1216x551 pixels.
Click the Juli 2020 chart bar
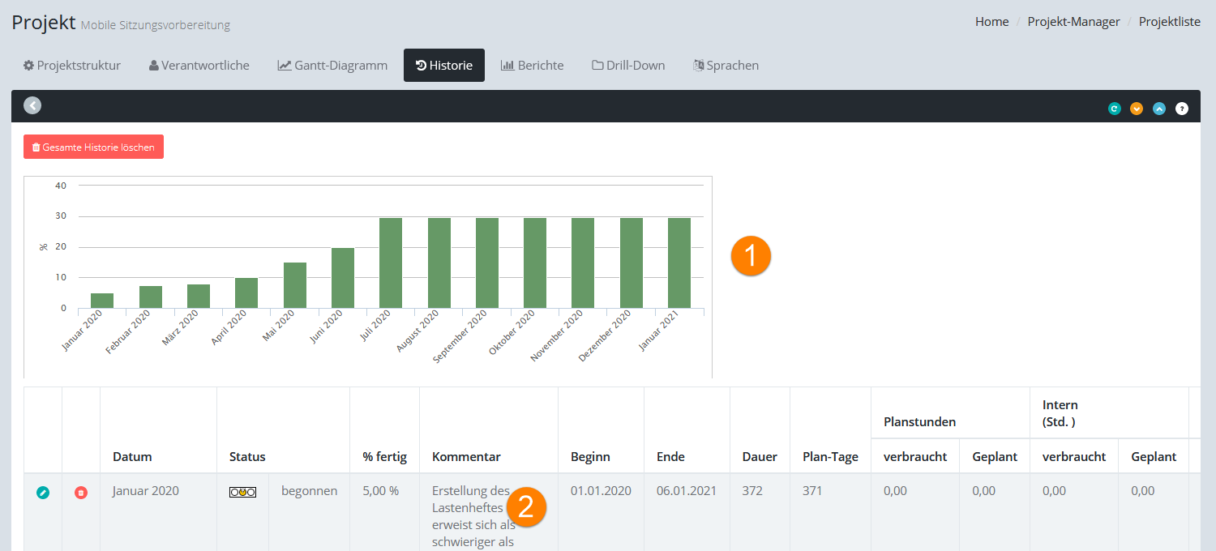(391, 263)
